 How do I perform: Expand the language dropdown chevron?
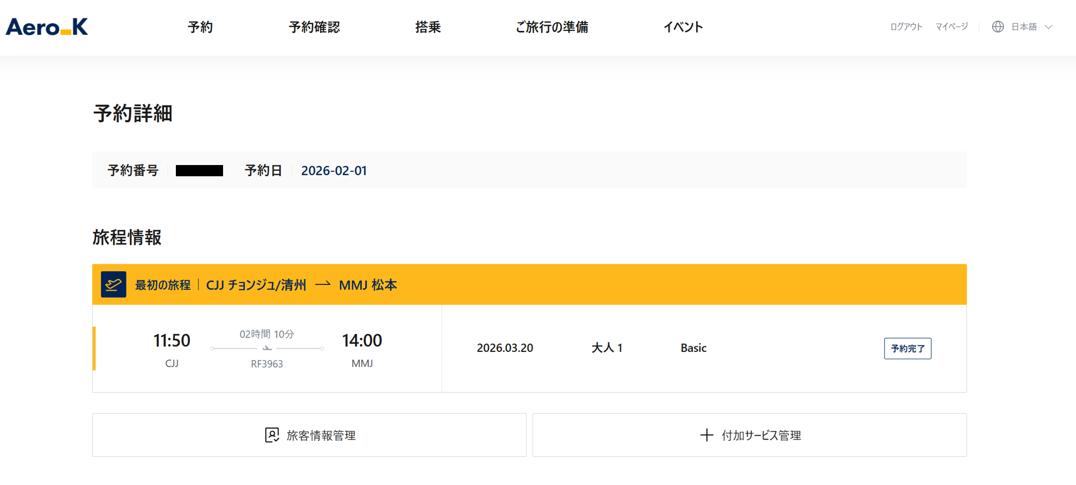coord(1048,27)
